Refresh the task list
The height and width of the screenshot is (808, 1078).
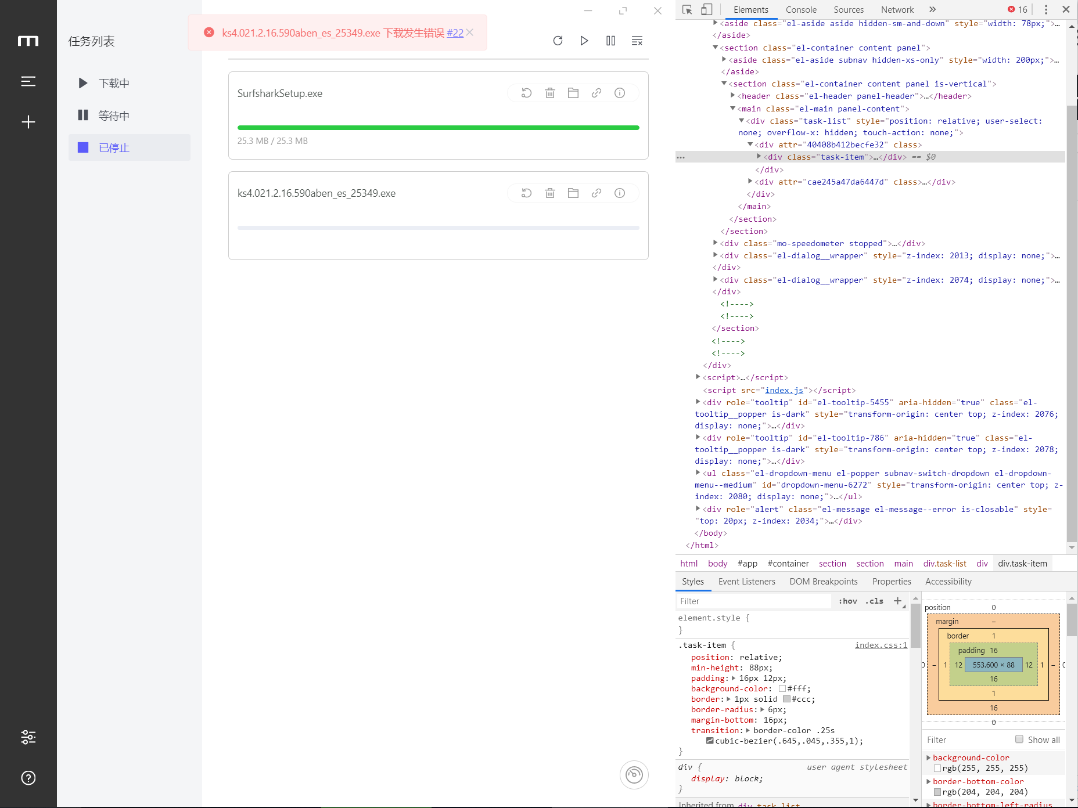tap(558, 41)
